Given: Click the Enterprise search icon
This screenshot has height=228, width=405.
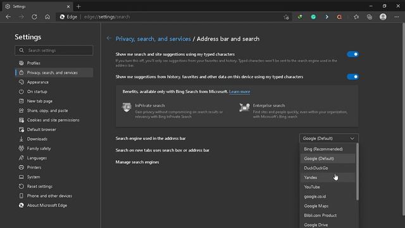Looking at the screenshot, I should (x=244, y=107).
